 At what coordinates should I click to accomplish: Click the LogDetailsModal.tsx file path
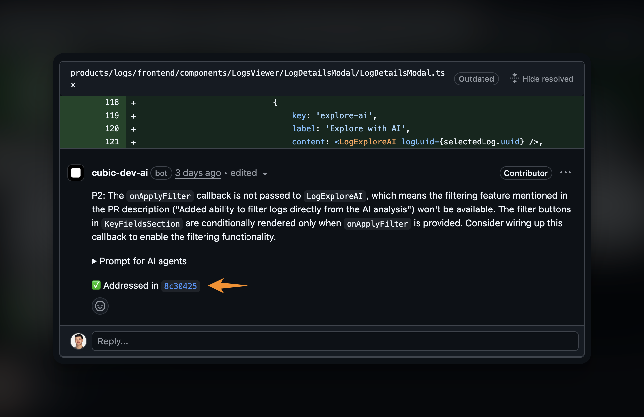[258, 73]
